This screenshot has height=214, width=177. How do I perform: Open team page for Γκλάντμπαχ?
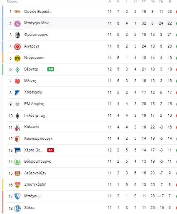[x=34, y=116]
